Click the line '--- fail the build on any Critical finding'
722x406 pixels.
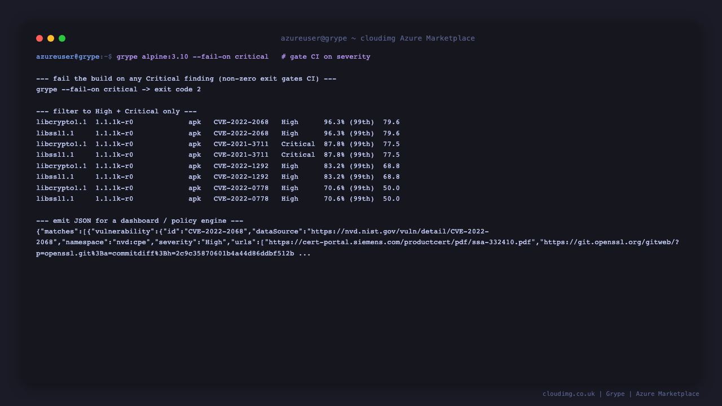coord(186,79)
